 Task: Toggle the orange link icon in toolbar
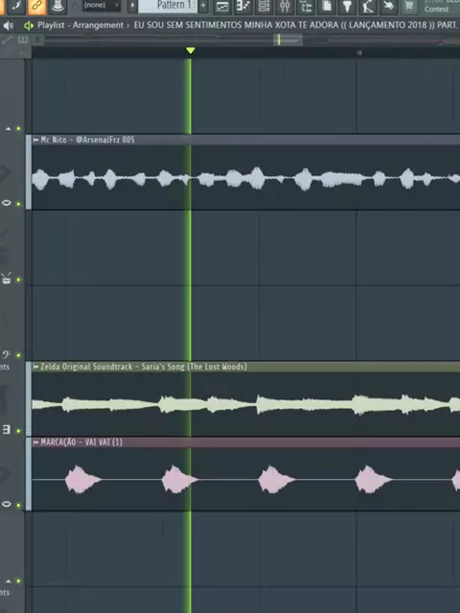pos(36,6)
